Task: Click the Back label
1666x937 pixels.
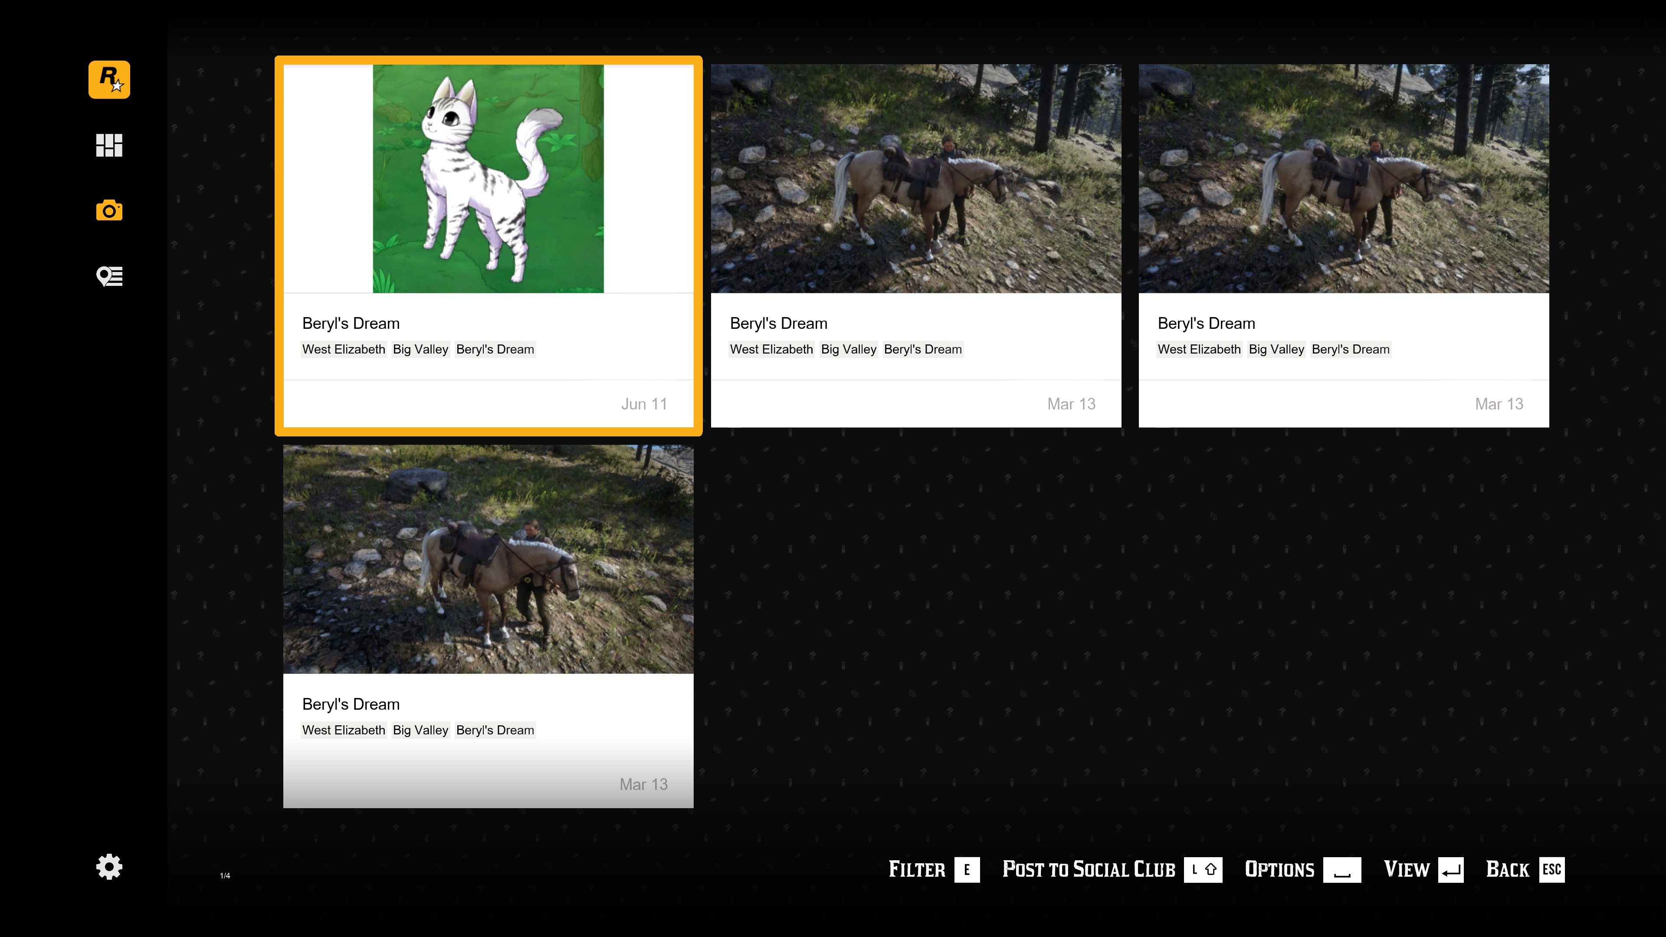Action: pyautogui.click(x=1507, y=870)
